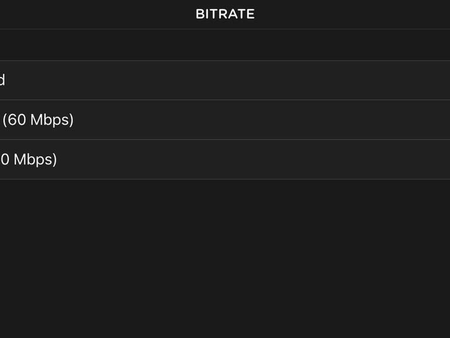Image resolution: width=450 pixels, height=338 pixels.
Task: Click the center of the first bitrate row
Action: point(225,80)
